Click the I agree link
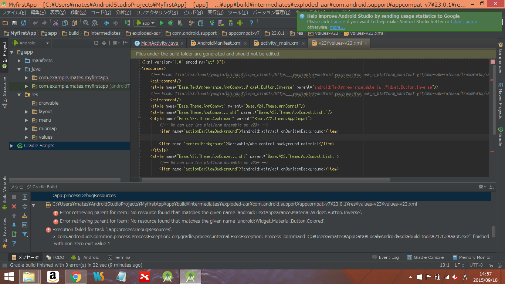 [x=338, y=22]
